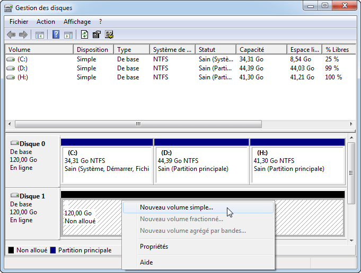Click the disk pane scroll up arrow
The image size is (361, 273).
(x=351, y=138)
